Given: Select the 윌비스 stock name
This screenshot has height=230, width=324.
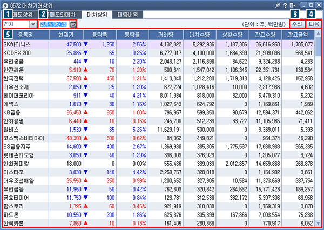Looking at the screenshot, I should 11,130.
